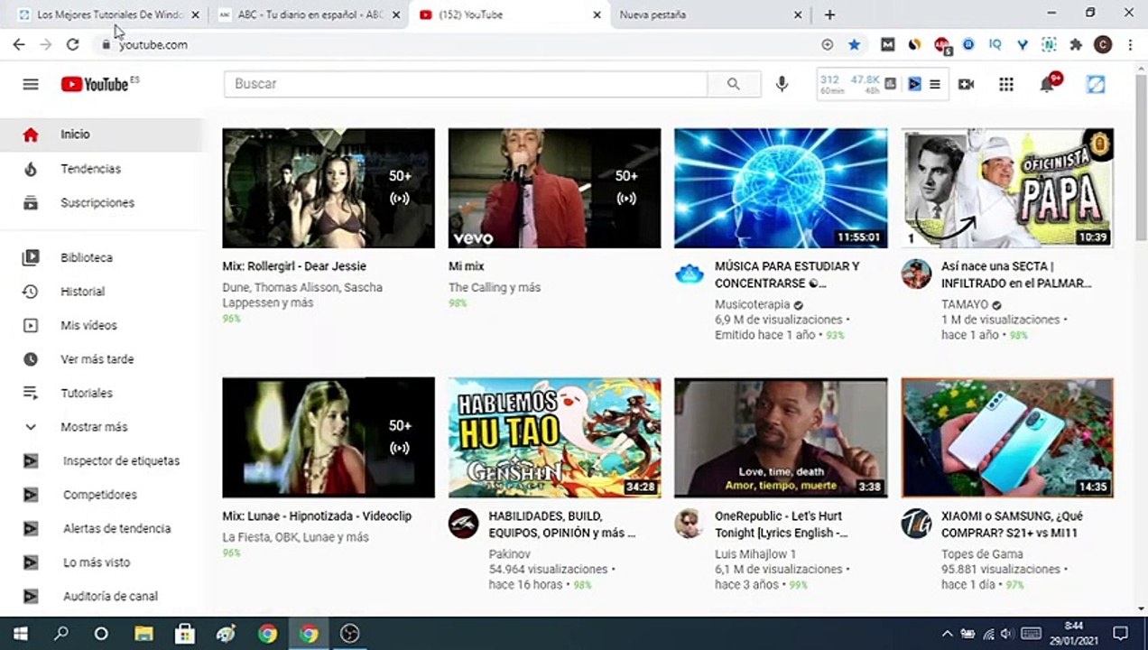Click the vidIQ bar chart icon

(x=891, y=84)
